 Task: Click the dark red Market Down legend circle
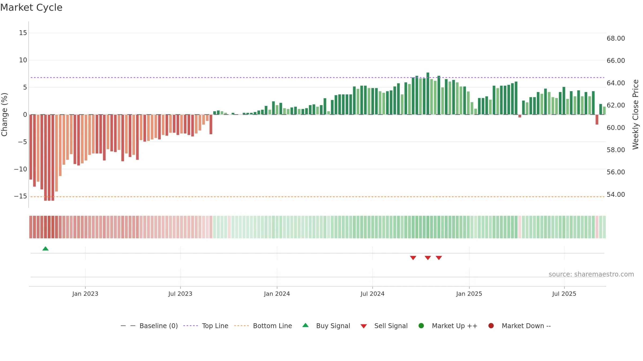[x=491, y=326]
